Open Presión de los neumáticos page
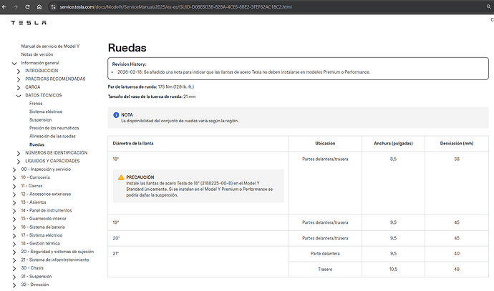The image size is (494, 291). [x=54, y=128]
